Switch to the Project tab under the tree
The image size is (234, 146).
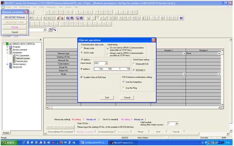(6, 133)
